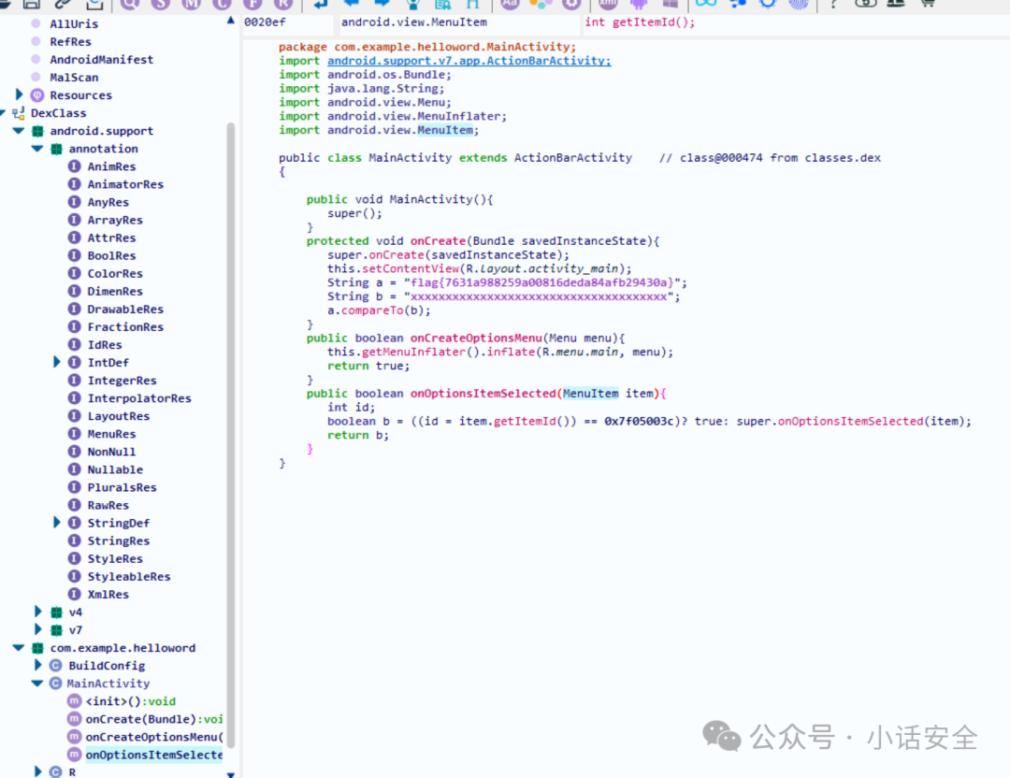Click the com.example.helloword package icon
The width and height of the screenshot is (1010, 778).
(x=38, y=648)
